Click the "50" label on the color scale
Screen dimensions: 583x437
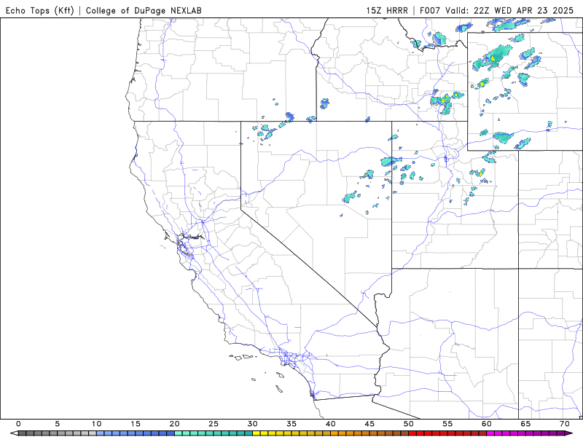pos(409,424)
